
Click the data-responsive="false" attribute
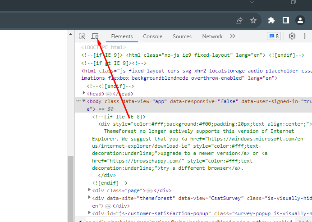tap(204, 101)
